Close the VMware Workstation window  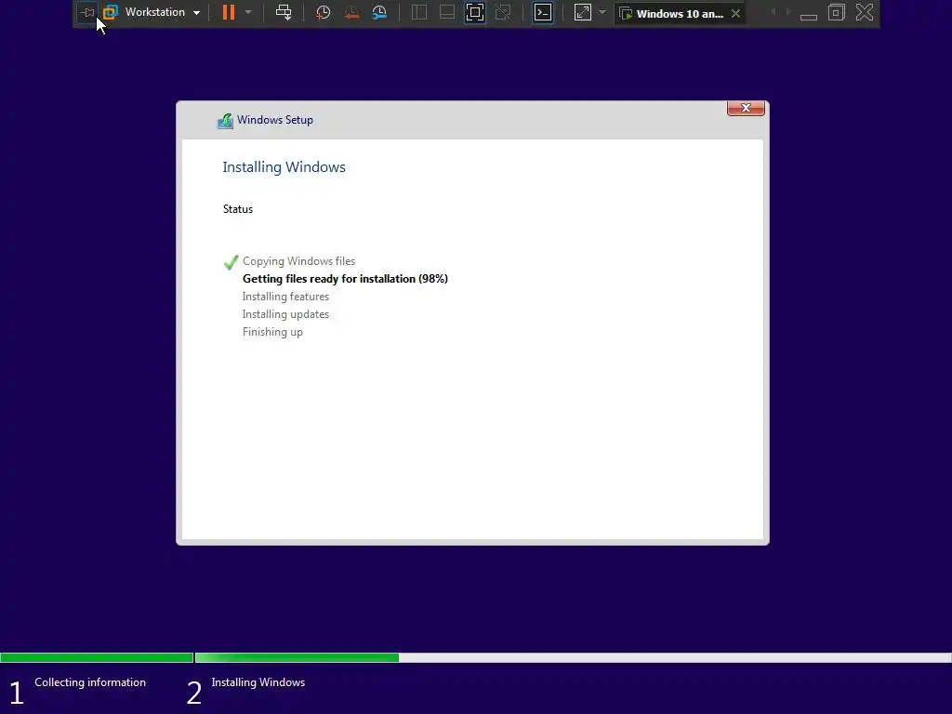865,12
